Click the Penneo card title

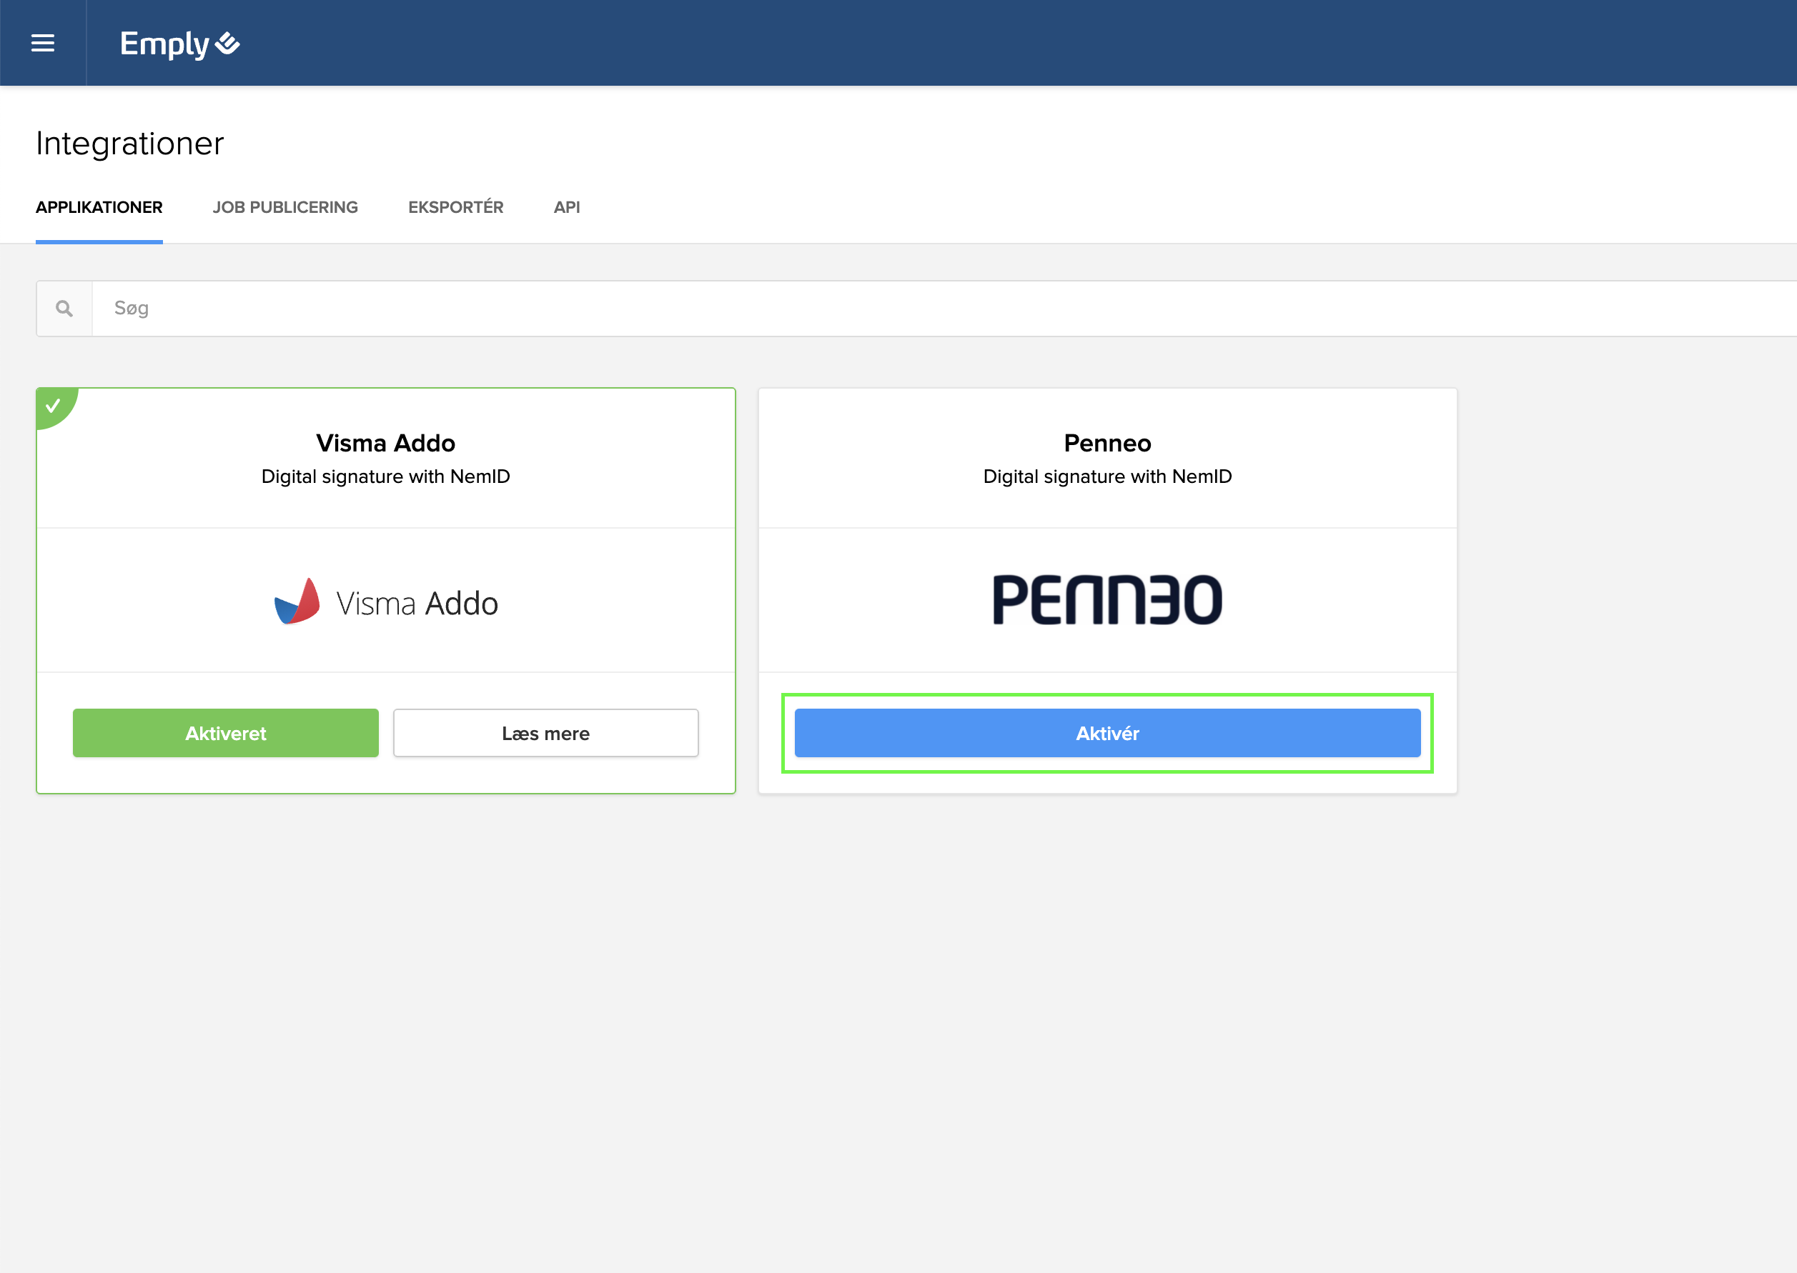click(1107, 443)
